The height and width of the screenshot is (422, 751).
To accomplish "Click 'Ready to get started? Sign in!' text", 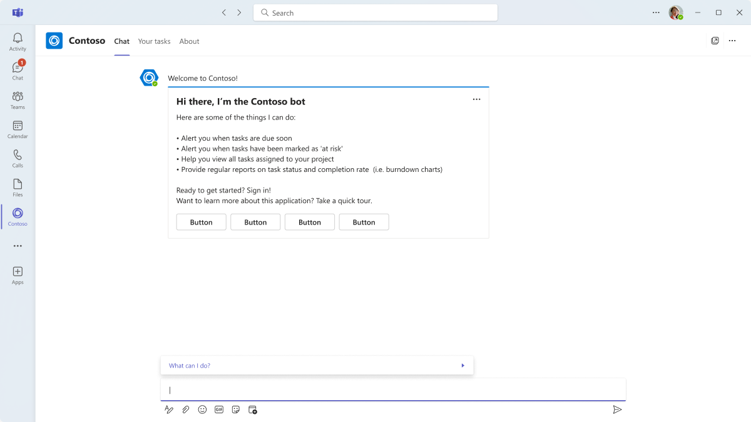I will [x=223, y=190].
